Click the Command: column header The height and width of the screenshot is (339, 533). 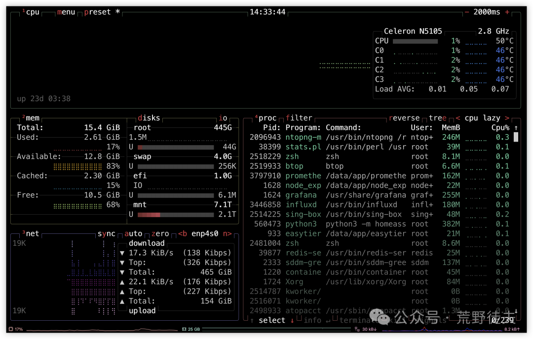click(343, 128)
